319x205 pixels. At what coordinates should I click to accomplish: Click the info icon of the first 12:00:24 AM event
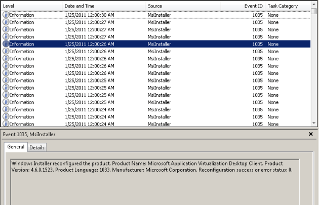click(6, 109)
